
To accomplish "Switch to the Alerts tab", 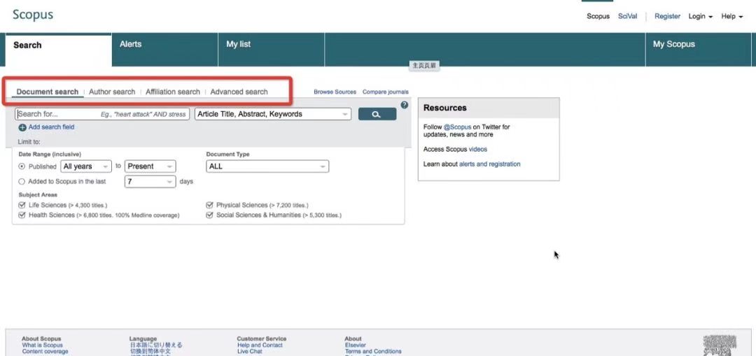I will (x=165, y=50).
